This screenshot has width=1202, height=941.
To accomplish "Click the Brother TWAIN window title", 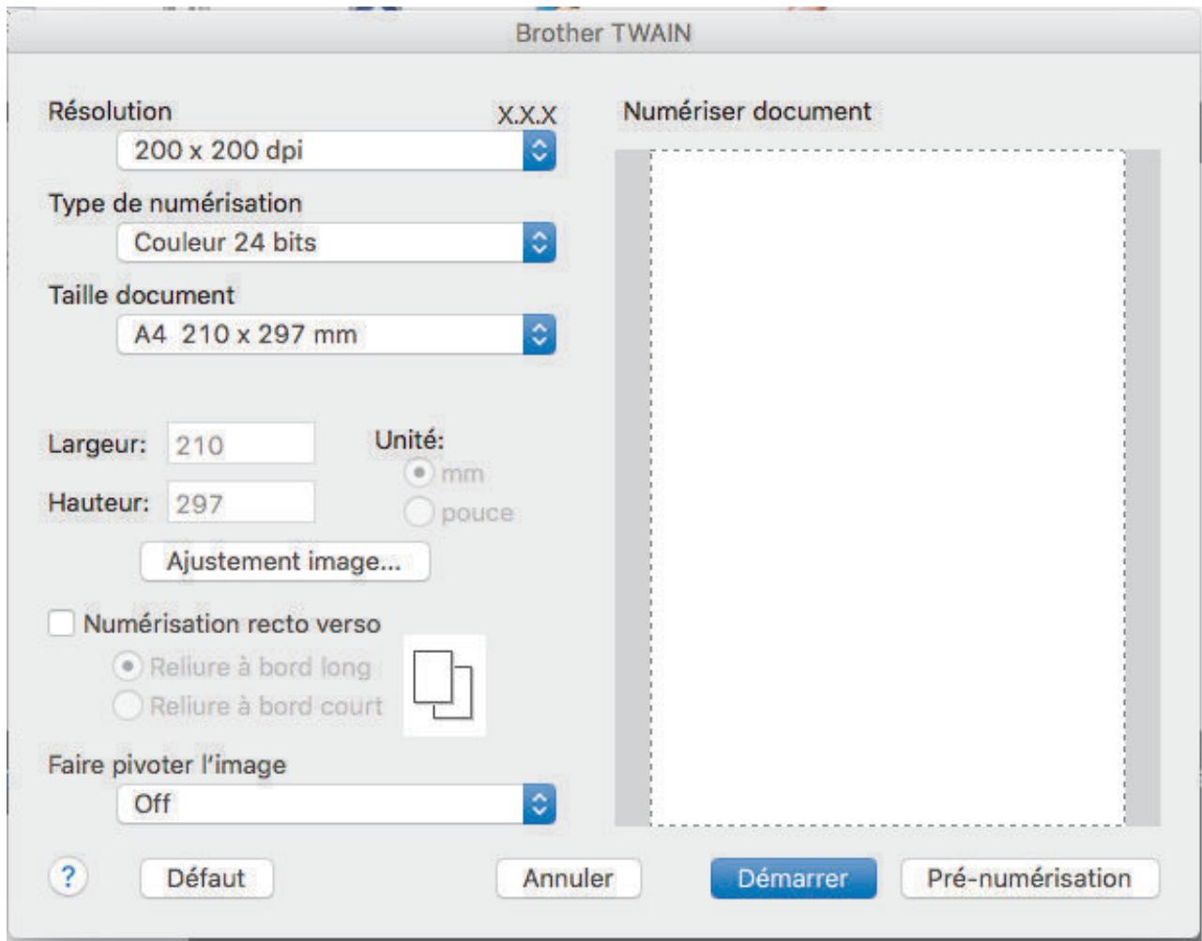I will click(x=604, y=33).
